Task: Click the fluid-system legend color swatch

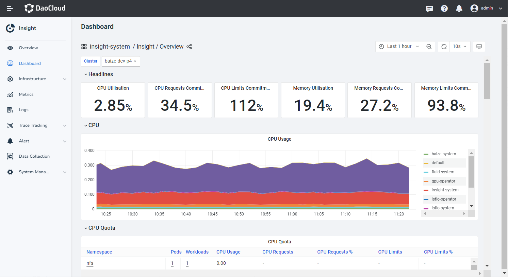Action: point(426,172)
